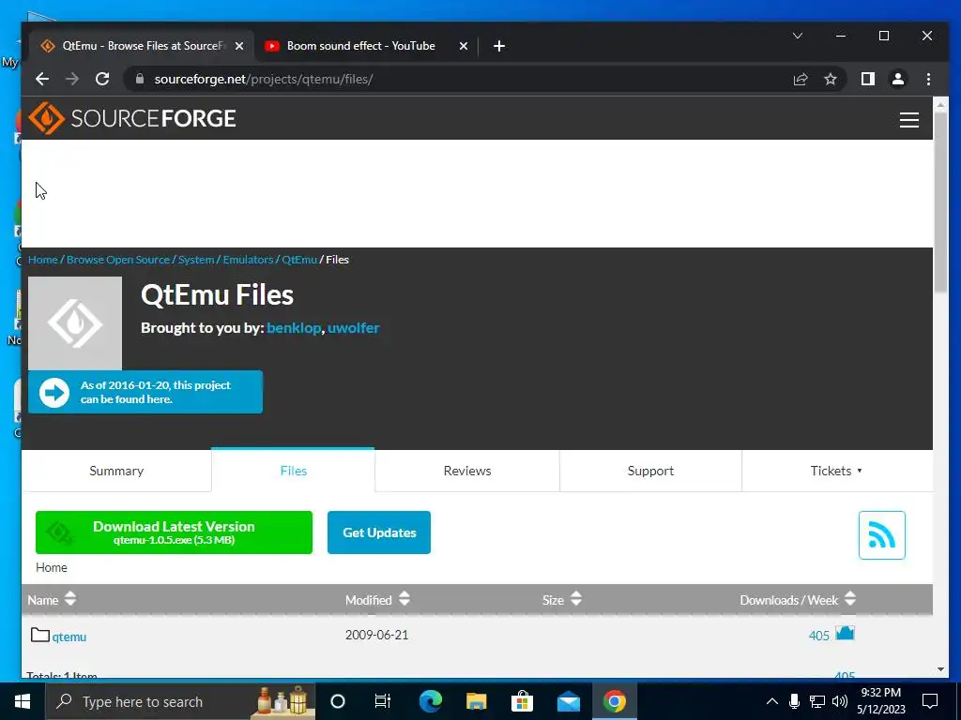Click Download Latest Version button
Image resolution: width=961 pixels, height=720 pixels.
(x=174, y=532)
